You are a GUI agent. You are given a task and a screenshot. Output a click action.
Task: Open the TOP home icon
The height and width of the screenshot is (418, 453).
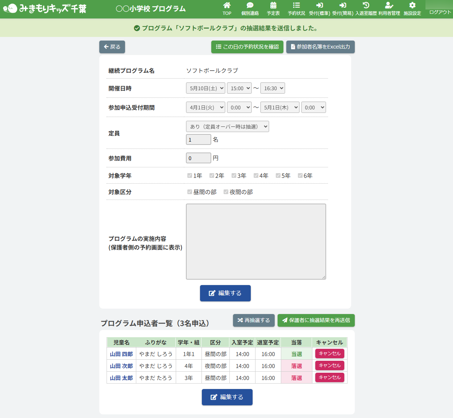(x=227, y=5)
